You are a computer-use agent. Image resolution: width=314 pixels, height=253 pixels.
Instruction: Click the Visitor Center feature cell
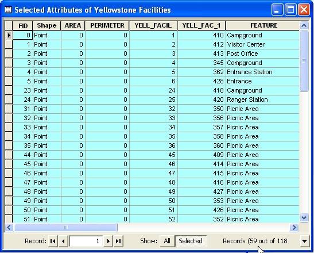262,44
